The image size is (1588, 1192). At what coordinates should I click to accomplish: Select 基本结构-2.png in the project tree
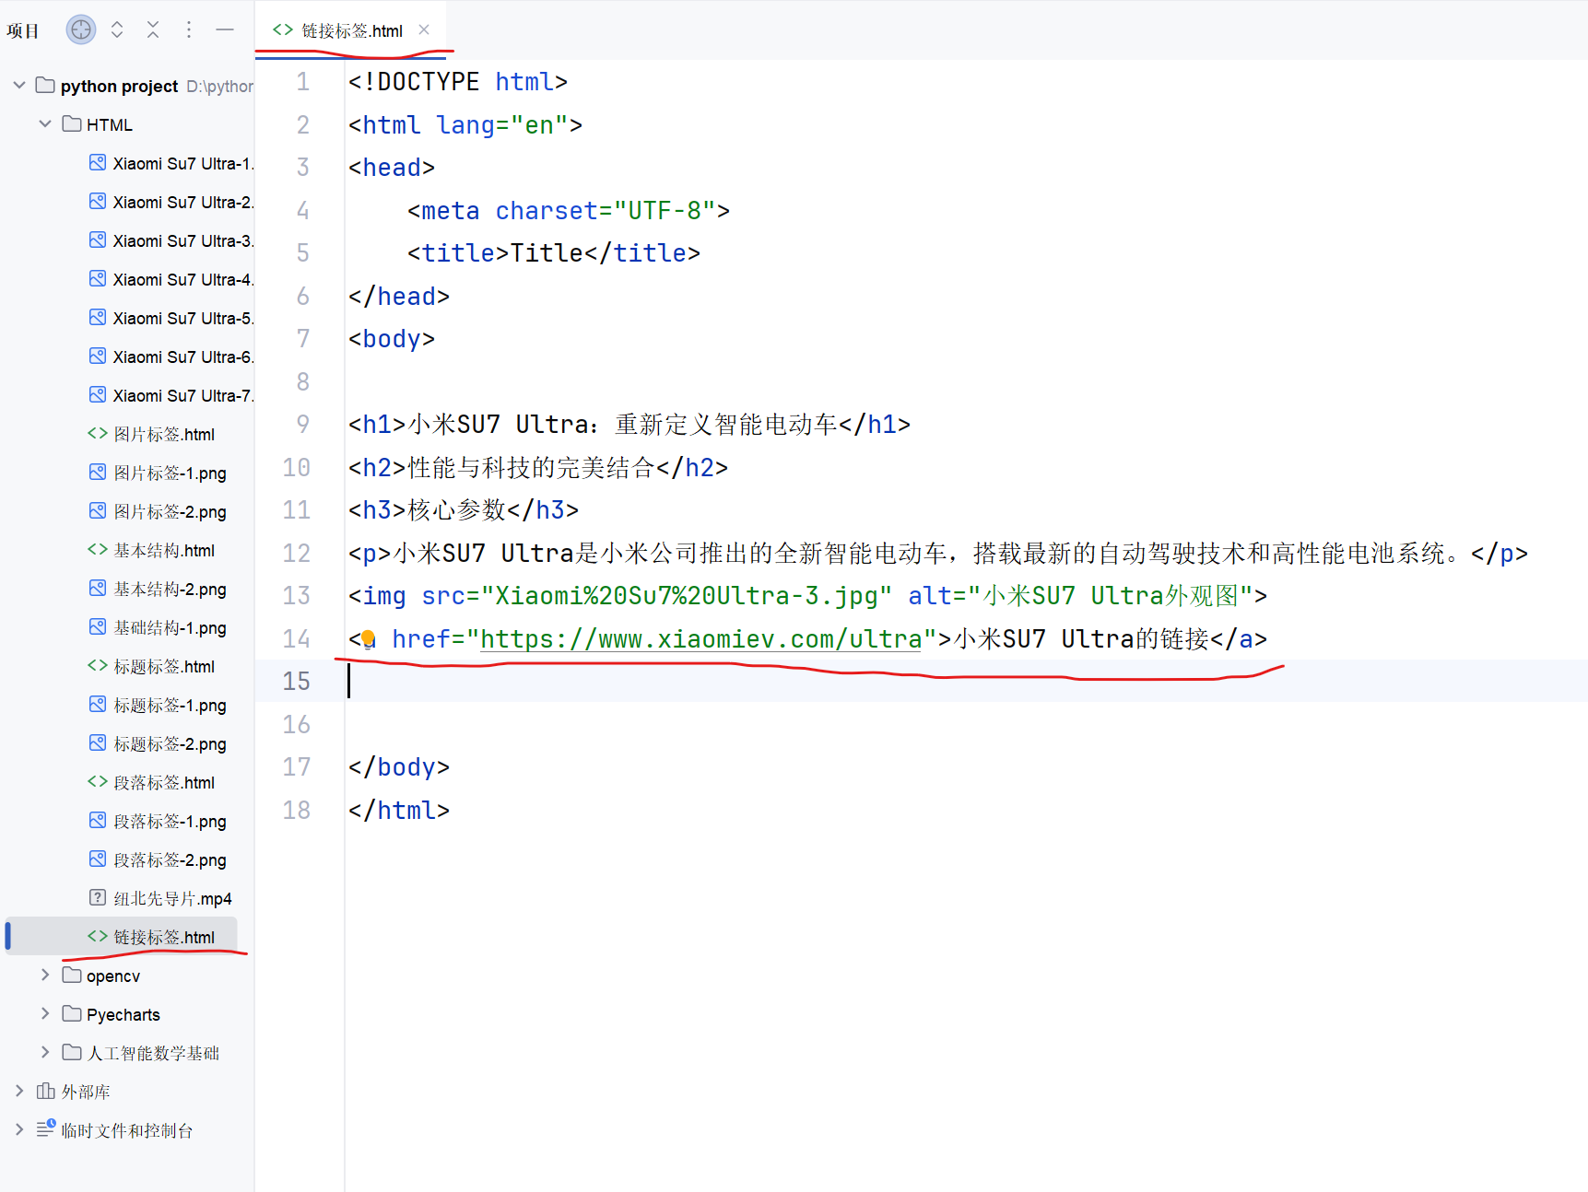(x=158, y=589)
